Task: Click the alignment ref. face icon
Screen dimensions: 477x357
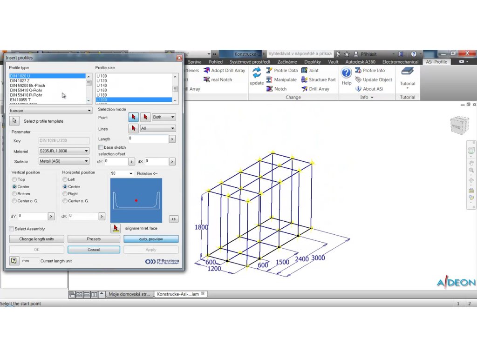Action: (116, 228)
